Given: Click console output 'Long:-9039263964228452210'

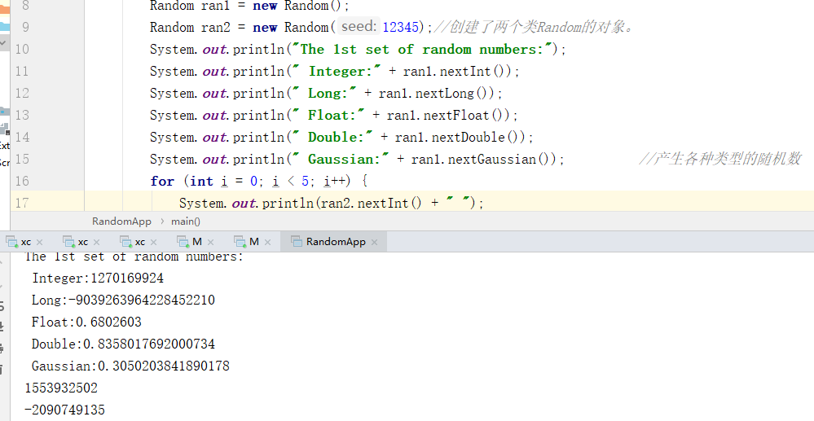Looking at the screenshot, I should [x=123, y=300].
